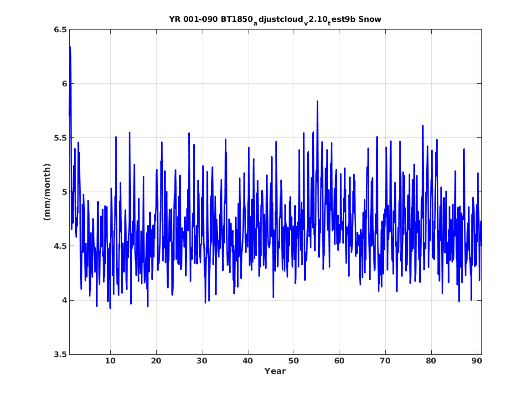Click x-axis tick label 70
Viewport: 532px width, 398px height.
[x=385, y=361]
